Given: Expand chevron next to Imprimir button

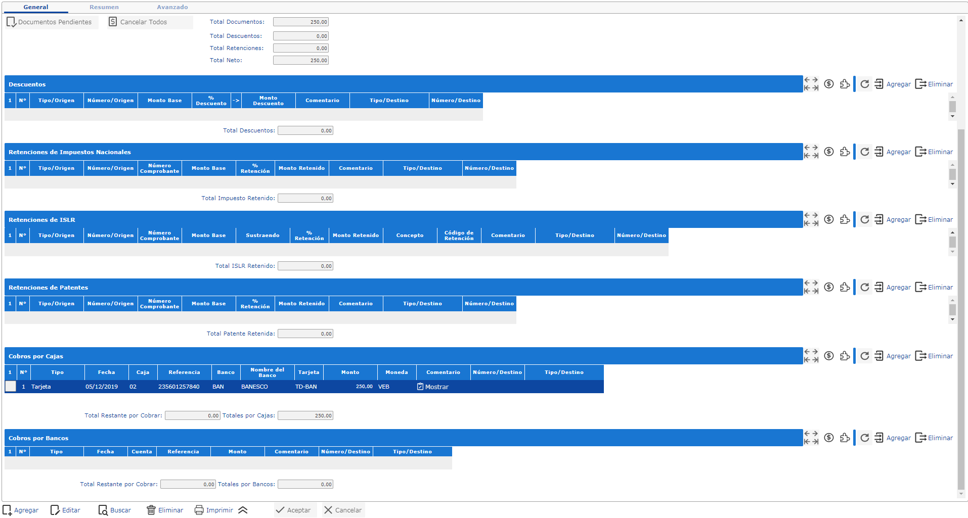Looking at the screenshot, I should [x=243, y=510].
